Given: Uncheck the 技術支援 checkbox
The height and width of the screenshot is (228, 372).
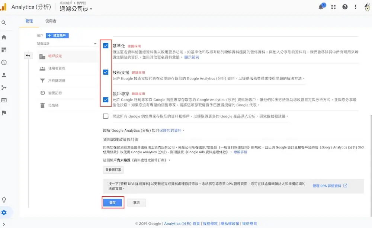Looking at the screenshot, I should (x=106, y=72).
